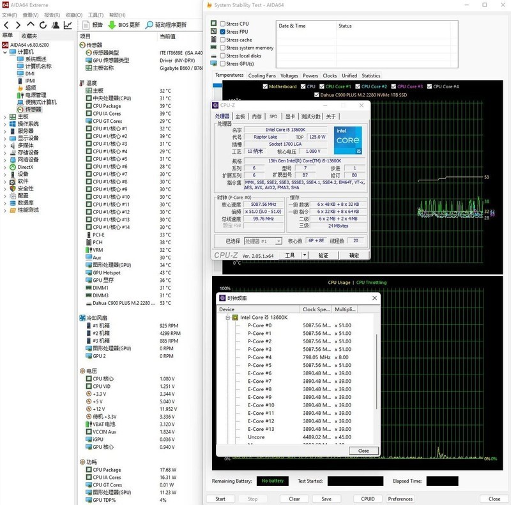Image resolution: width=511 pixels, height=505 pixels.
Task: Open the 驱动程序更新 magnifier icon
Action: 149,25
